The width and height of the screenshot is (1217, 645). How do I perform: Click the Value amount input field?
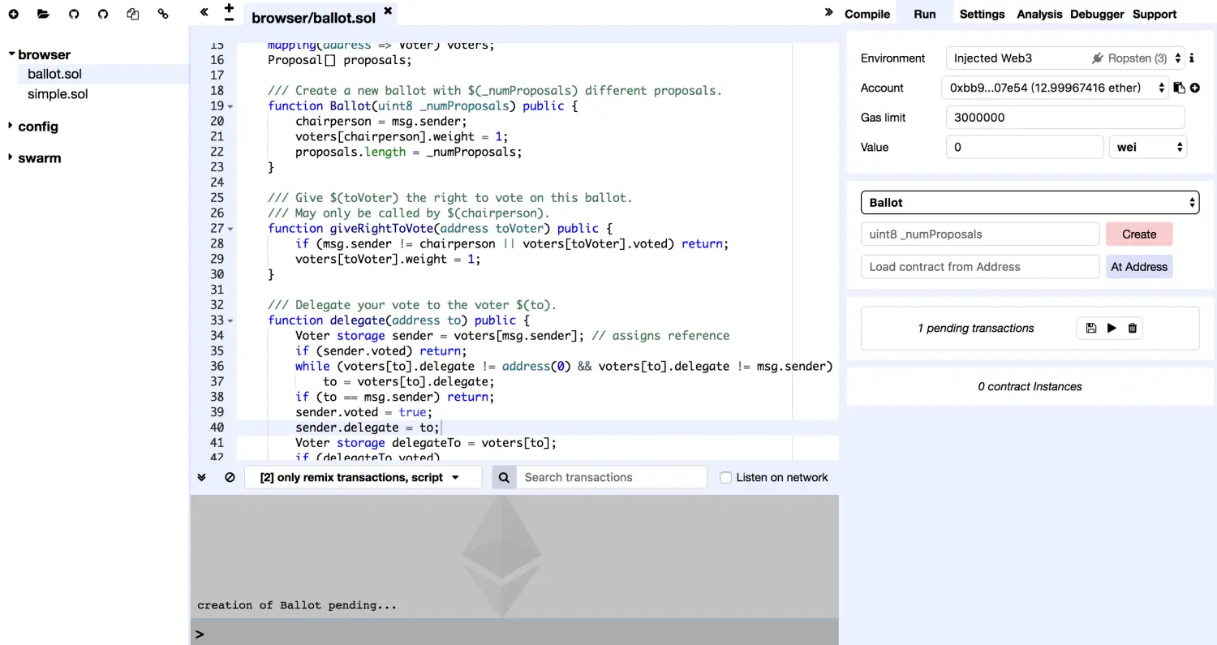pos(1024,147)
